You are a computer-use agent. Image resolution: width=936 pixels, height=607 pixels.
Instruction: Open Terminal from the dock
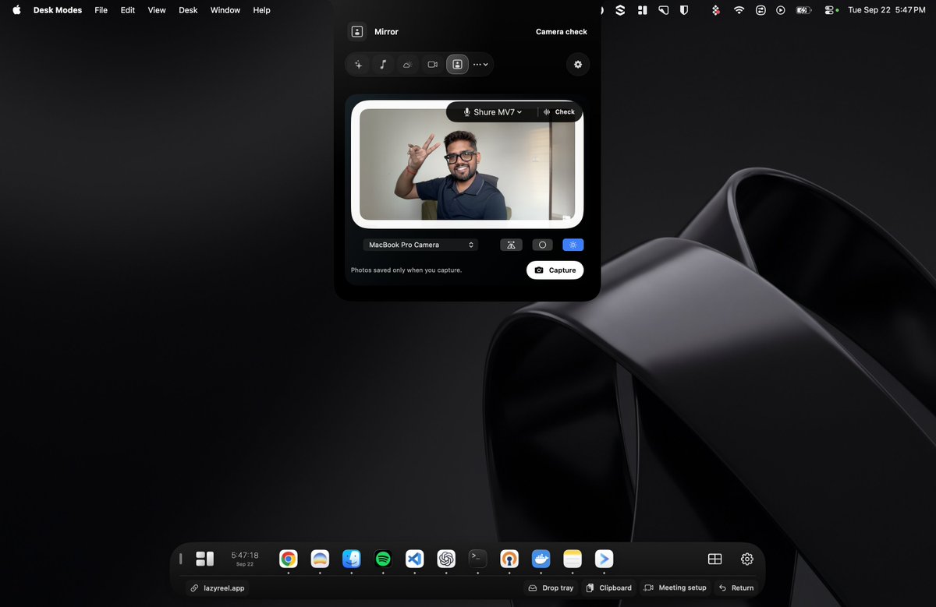477,558
